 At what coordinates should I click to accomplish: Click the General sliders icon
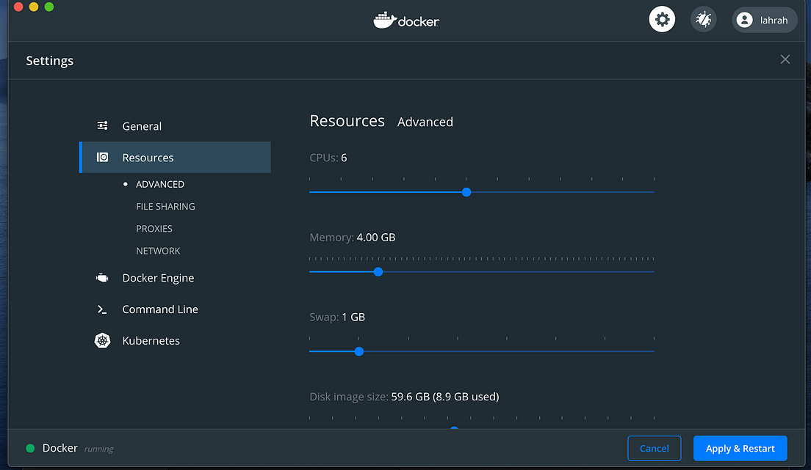102,125
